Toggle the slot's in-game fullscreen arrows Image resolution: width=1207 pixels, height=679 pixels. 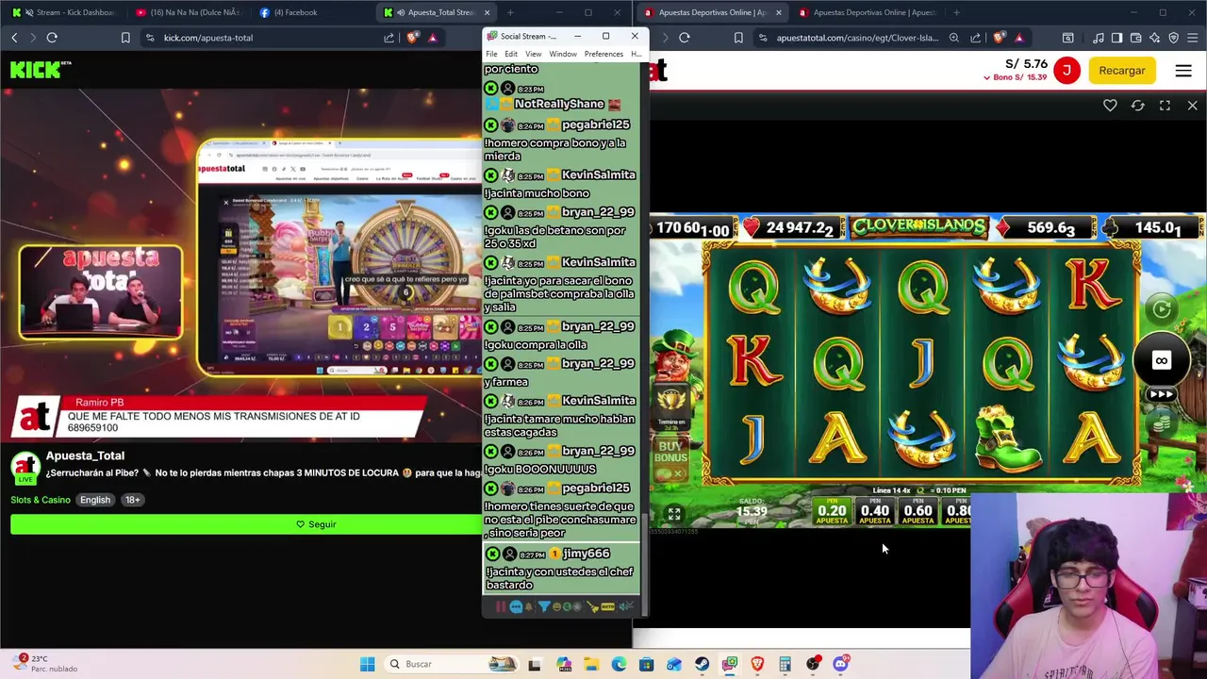point(673,514)
